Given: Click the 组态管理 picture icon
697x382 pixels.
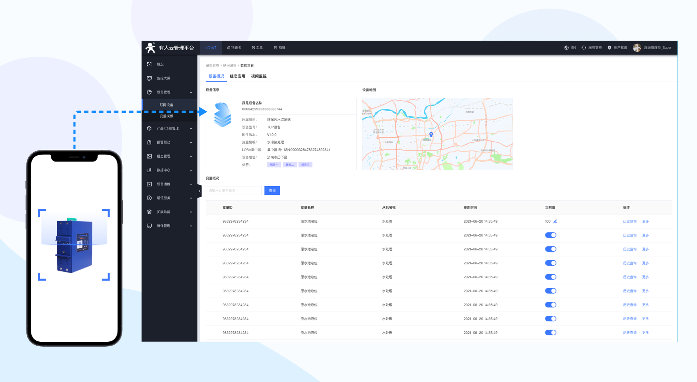Looking at the screenshot, I should (x=149, y=156).
